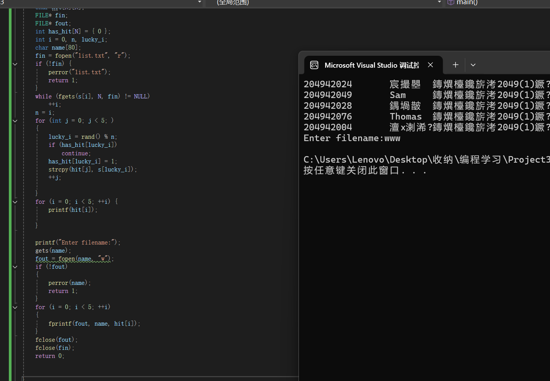Collapse the 'for (i = 0; i < 5; ++i) {' printf loop
Viewport: 550px width, 381px height.
(15, 202)
